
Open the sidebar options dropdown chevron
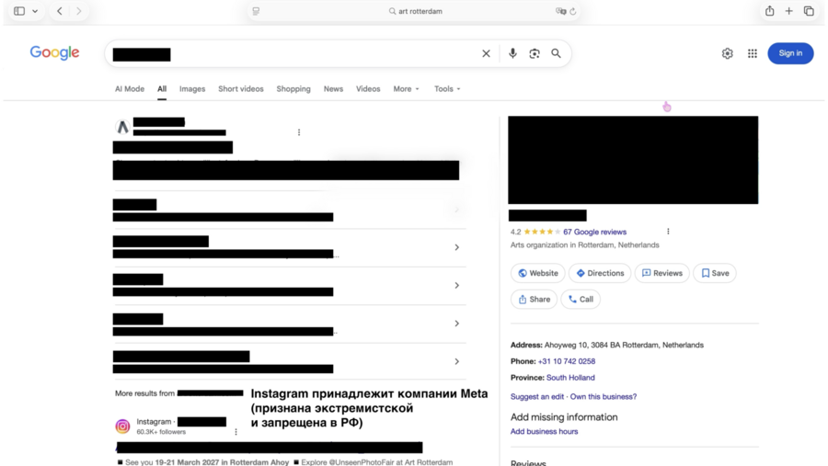click(x=35, y=11)
